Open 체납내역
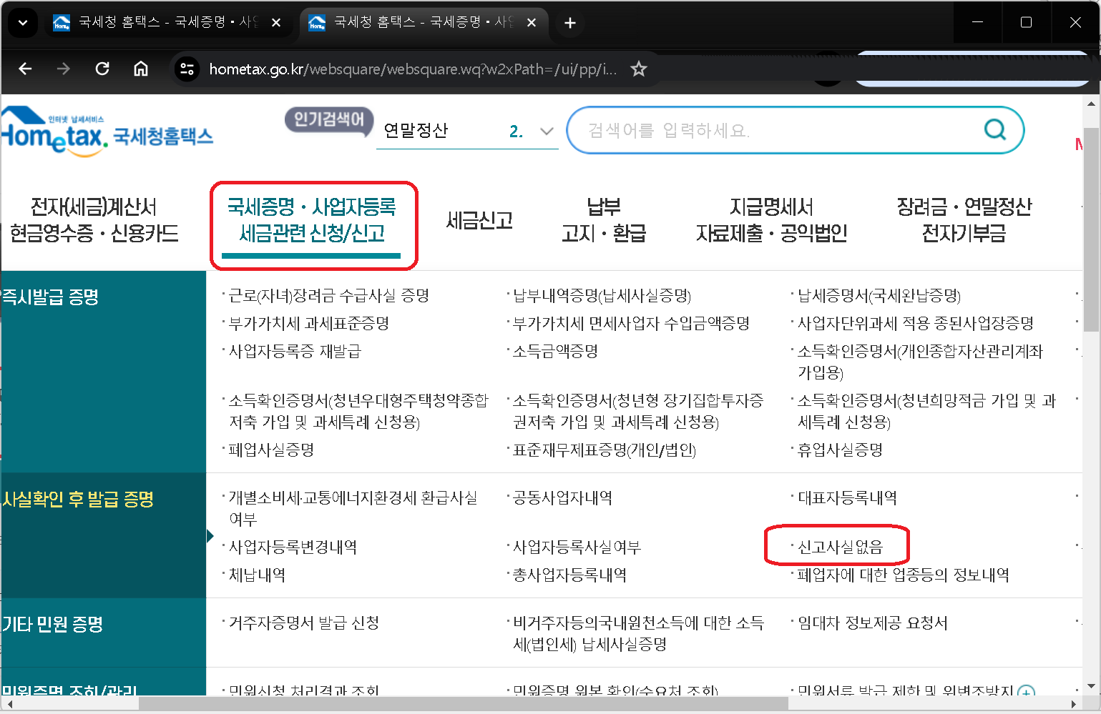Viewport: 1101px width, 714px height. tap(257, 575)
